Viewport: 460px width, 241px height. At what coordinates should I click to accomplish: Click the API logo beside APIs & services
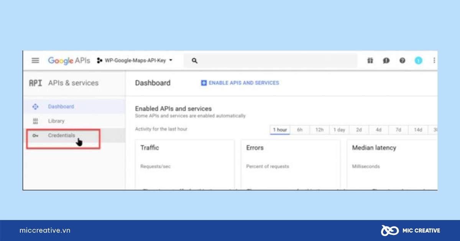pyautogui.click(x=35, y=83)
